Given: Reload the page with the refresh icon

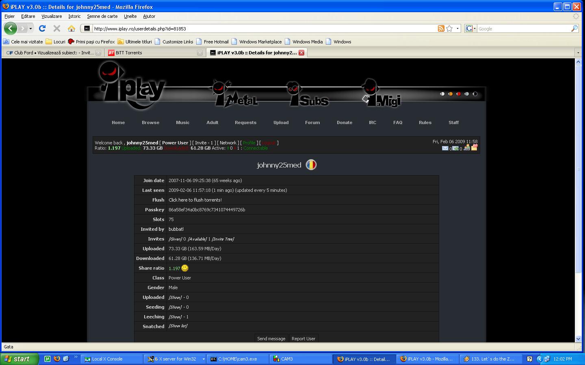Looking at the screenshot, I should [x=42, y=28].
